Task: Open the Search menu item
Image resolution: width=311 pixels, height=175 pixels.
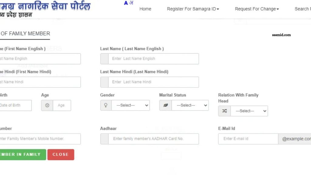Action: pyautogui.click(x=303, y=9)
